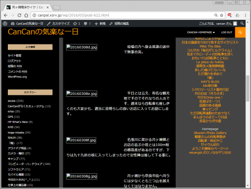The height and width of the screenshot is (189, 251).
Task: Click the 20160308g.jpg image placeholder
Action: (x=82, y=176)
